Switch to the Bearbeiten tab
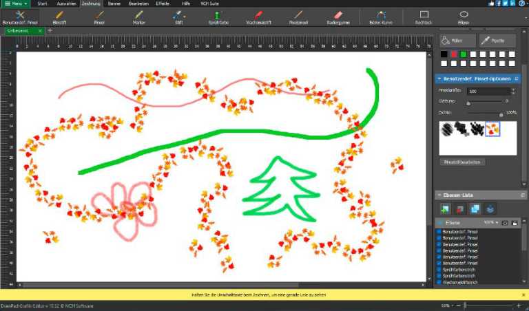Screen dimensions: 529x311 click(x=138, y=3)
